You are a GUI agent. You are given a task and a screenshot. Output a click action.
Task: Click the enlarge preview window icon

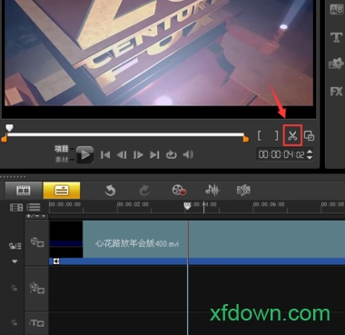(309, 135)
